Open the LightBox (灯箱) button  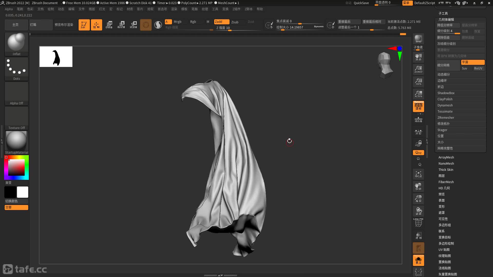41,25
